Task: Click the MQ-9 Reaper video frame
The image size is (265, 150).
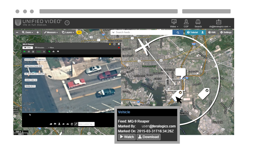Action: coord(71,85)
